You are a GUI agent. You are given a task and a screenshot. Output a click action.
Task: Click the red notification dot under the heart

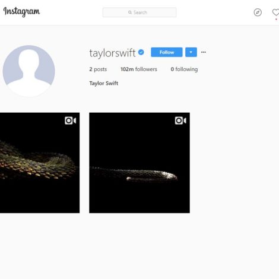(276, 19)
